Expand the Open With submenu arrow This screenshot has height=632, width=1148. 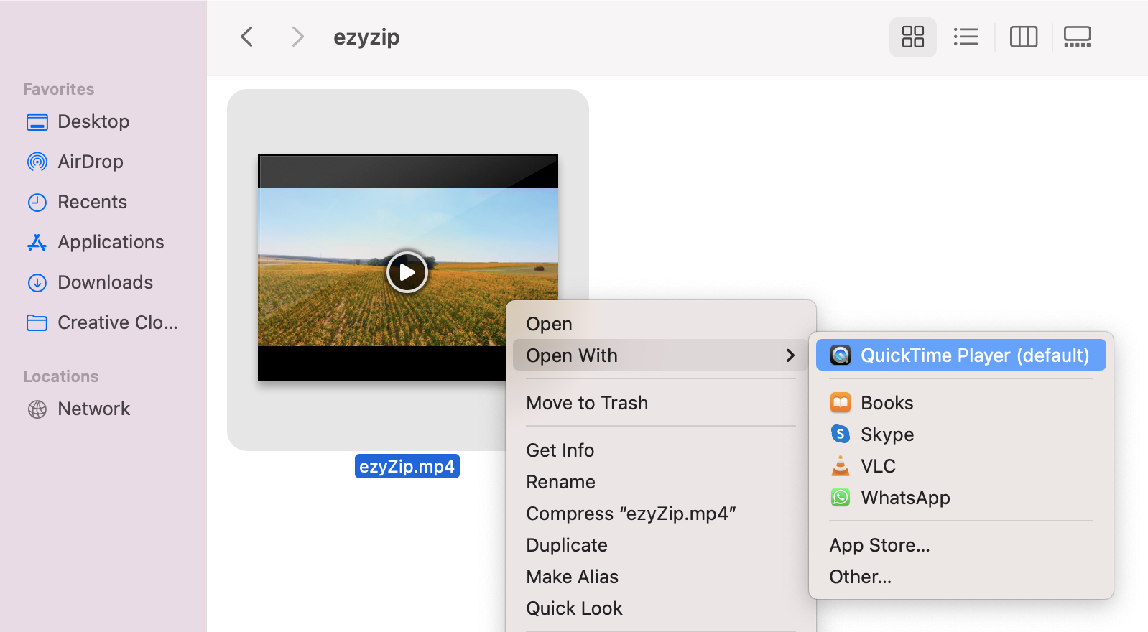click(790, 355)
